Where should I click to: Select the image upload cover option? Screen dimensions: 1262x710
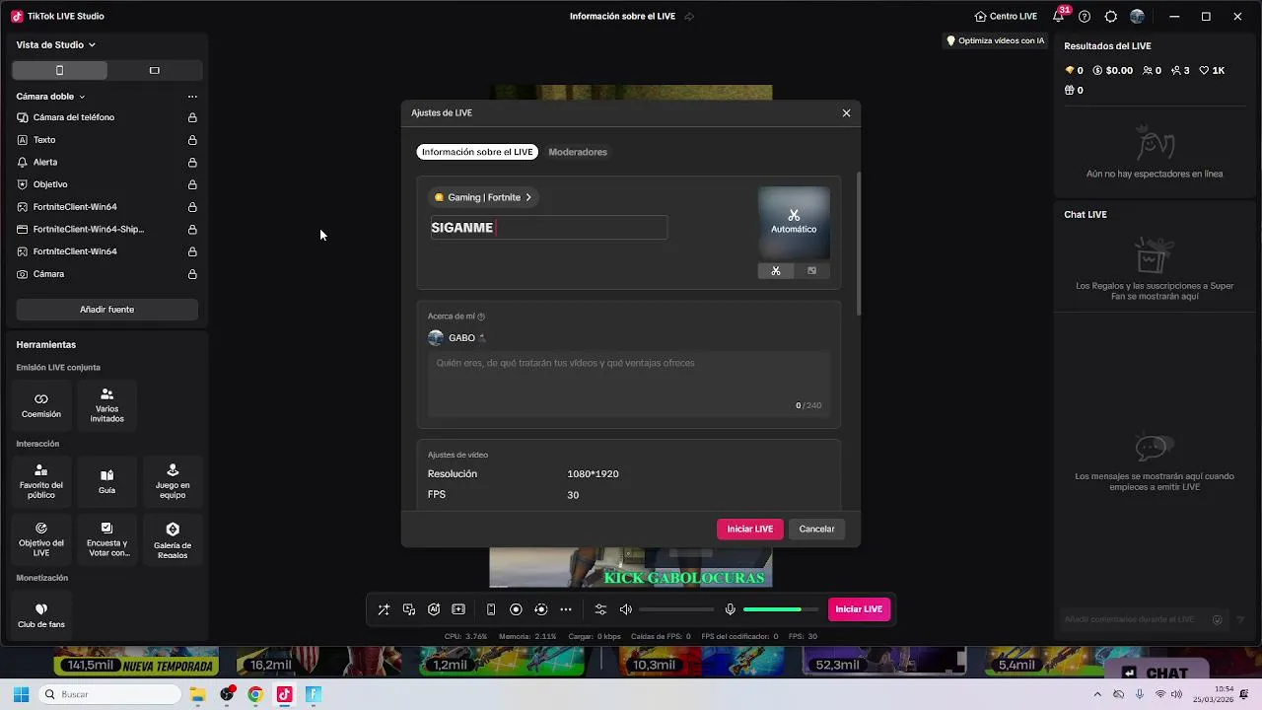click(x=811, y=270)
